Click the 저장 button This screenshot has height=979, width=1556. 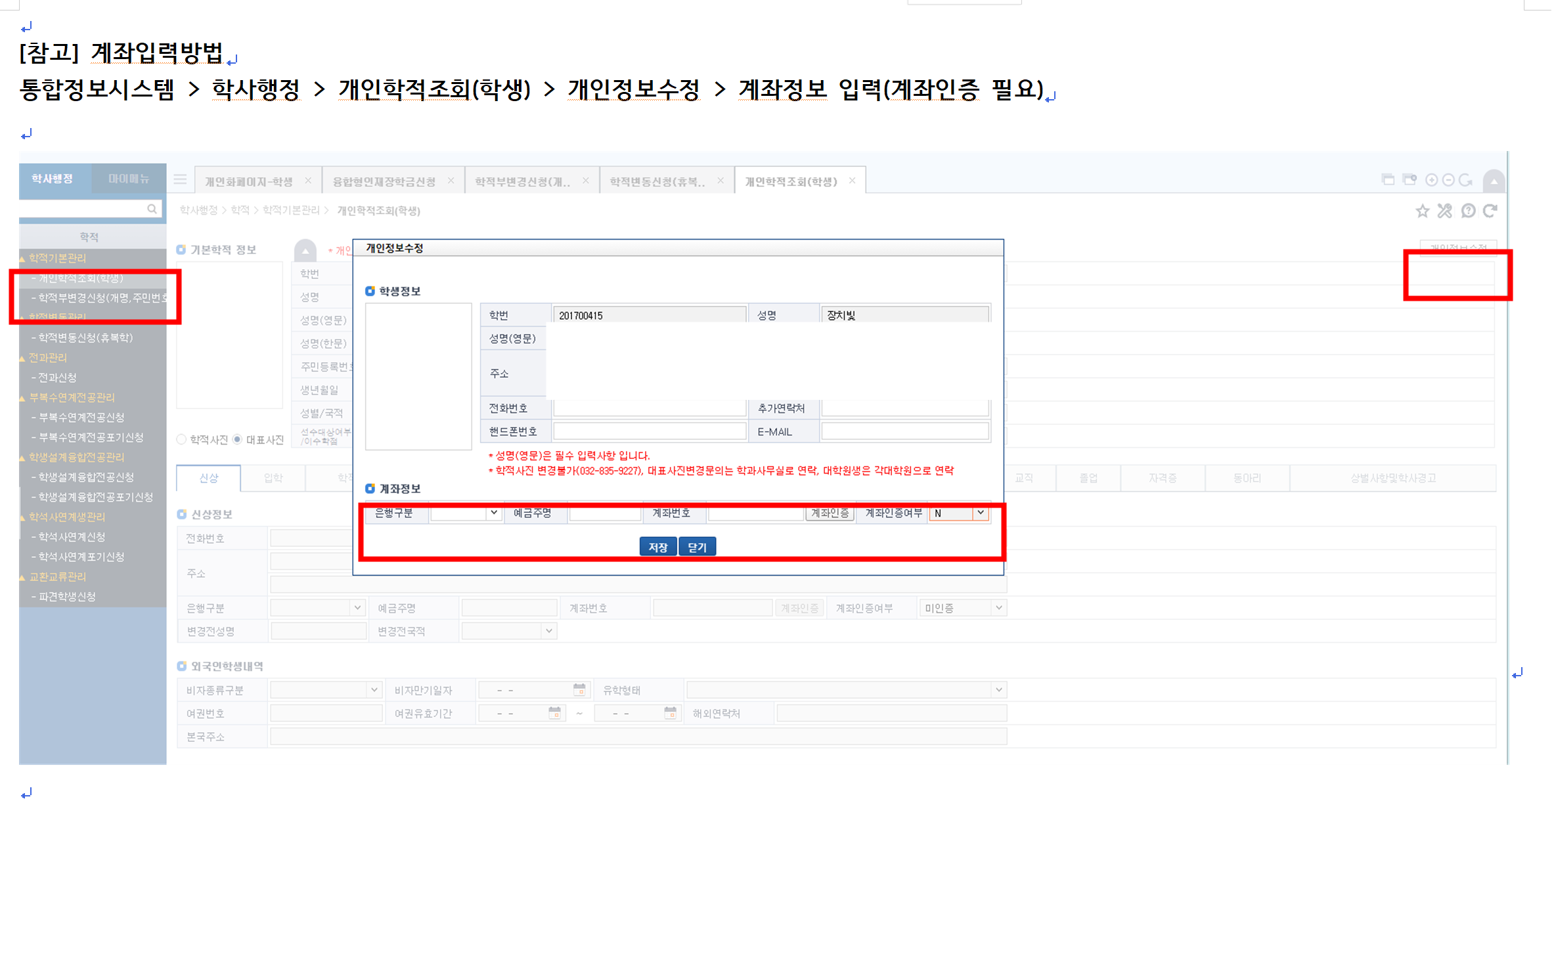click(657, 547)
